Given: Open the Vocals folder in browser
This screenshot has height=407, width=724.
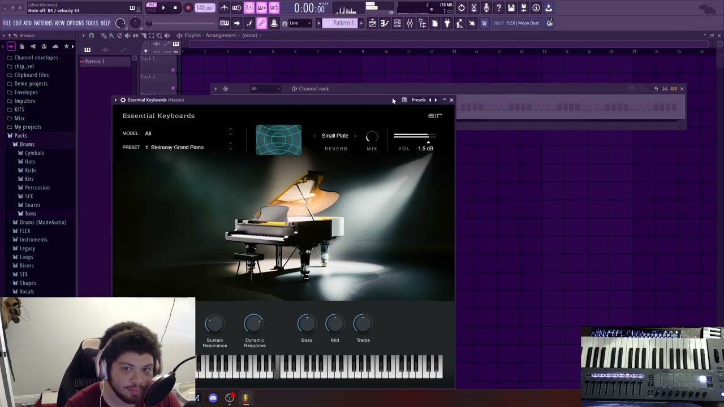Looking at the screenshot, I should 27,292.
